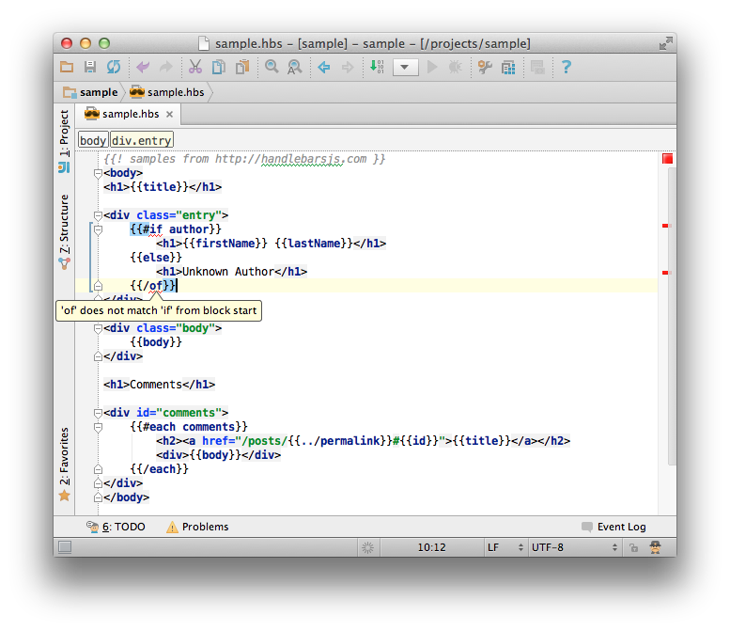Collapse fold marker at {{/each}}
The image size is (730, 631).
tap(98, 469)
